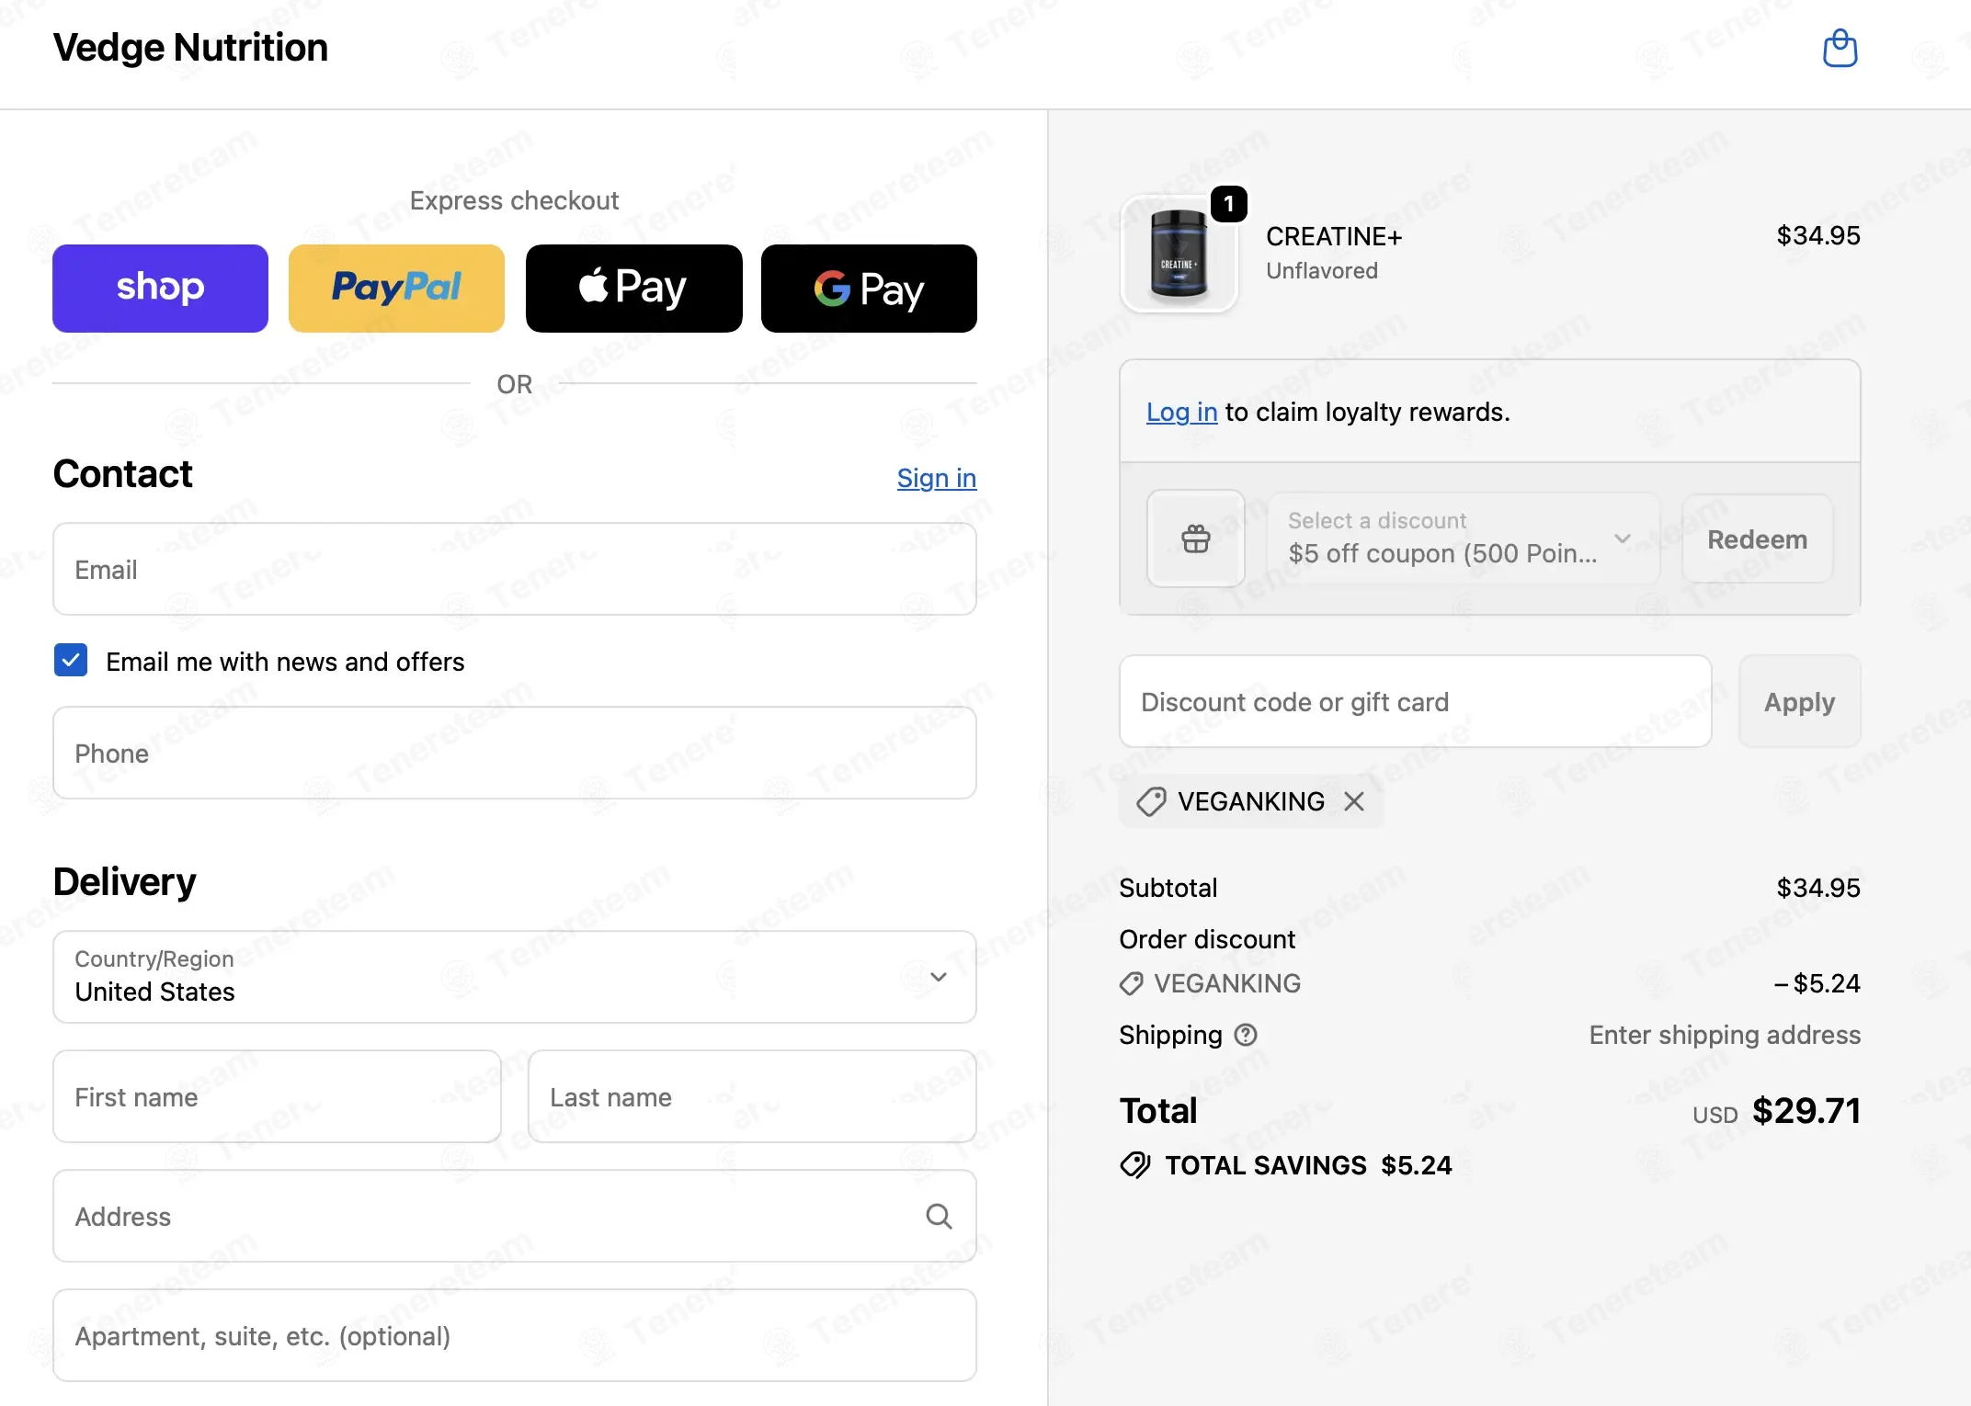1971x1406 pixels.
Task: Uncheck Email me with news and offers
Action: click(x=71, y=660)
